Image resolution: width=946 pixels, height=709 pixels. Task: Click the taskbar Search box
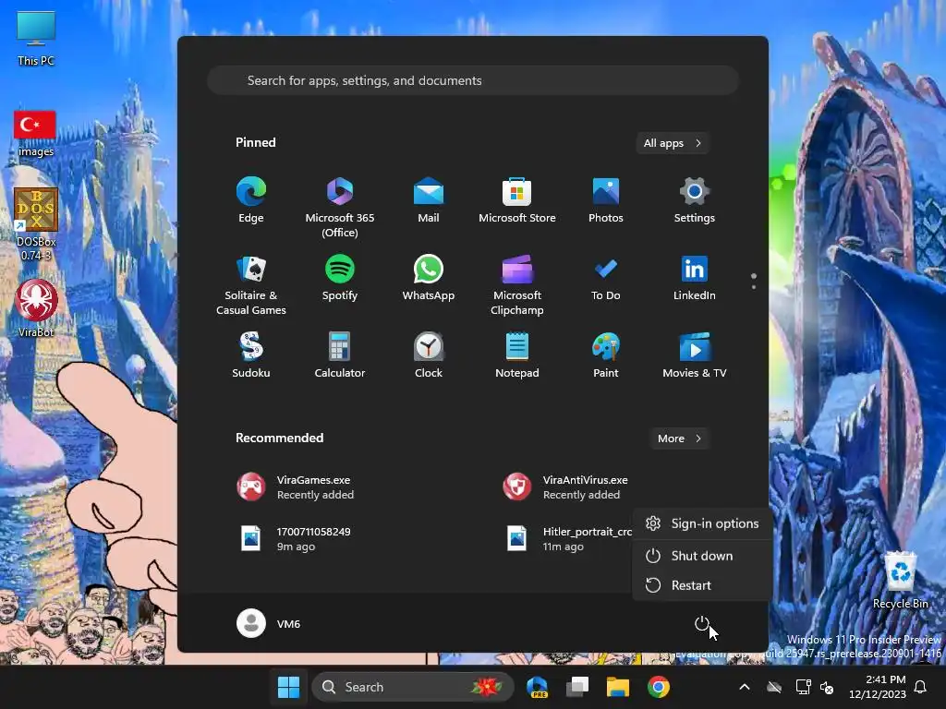pos(413,687)
